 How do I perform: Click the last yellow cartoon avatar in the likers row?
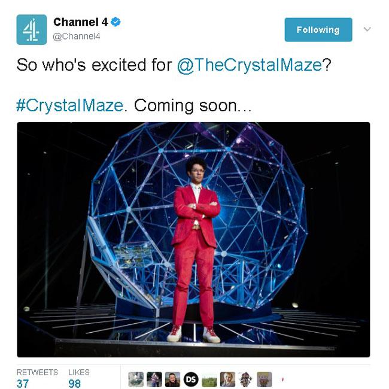(264, 379)
